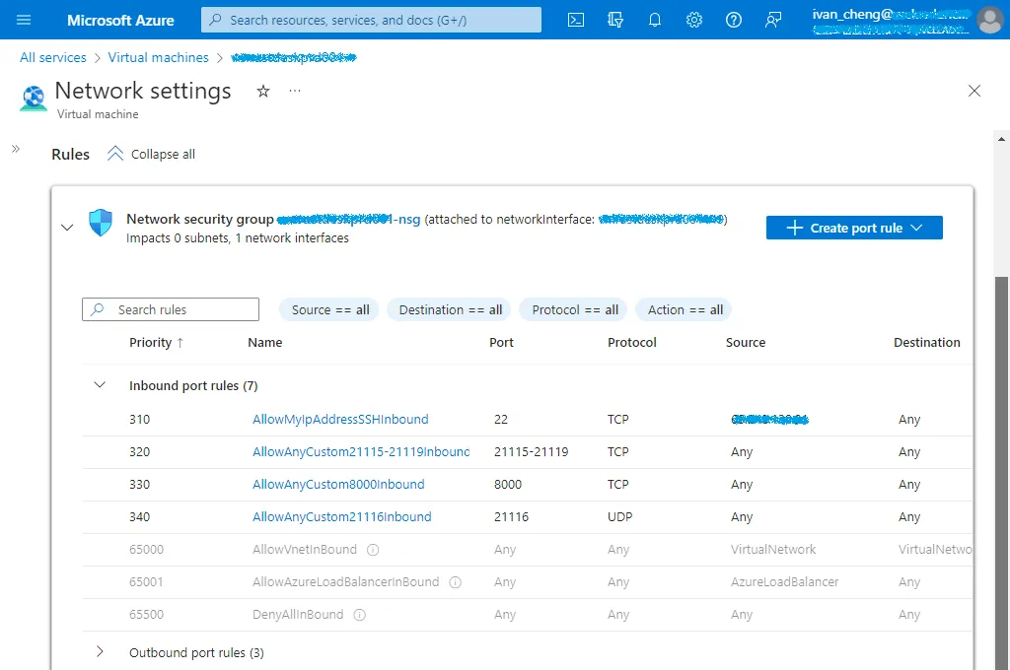This screenshot has height=670, width=1010.
Task: Select the DenyAllInBound rule name
Action: pyautogui.click(x=298, y=615)
